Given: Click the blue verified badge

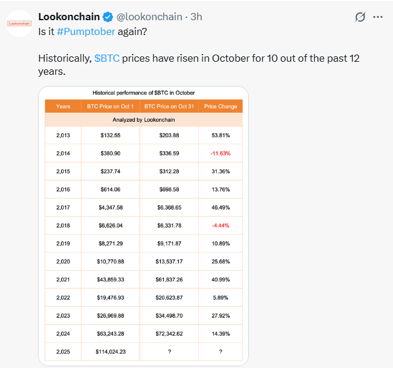Looking at the screenshot, I should (107, 17).
